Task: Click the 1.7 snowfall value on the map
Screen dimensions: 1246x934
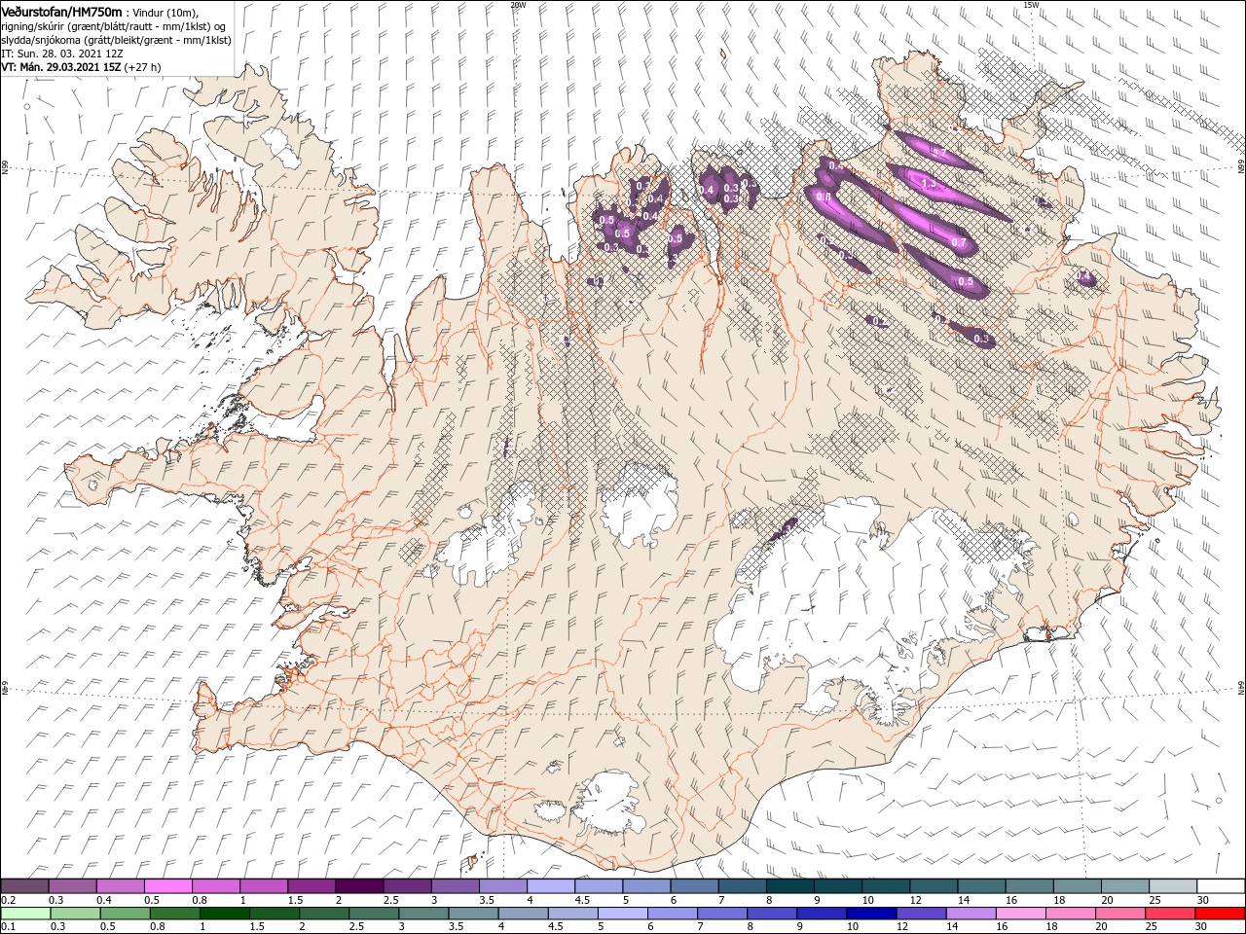Action: tap(938, 154)
